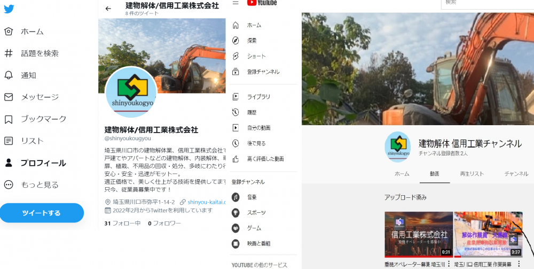Open Liked videos thumbs-up icon
534x269 pixels.
[x=235, y=158]
